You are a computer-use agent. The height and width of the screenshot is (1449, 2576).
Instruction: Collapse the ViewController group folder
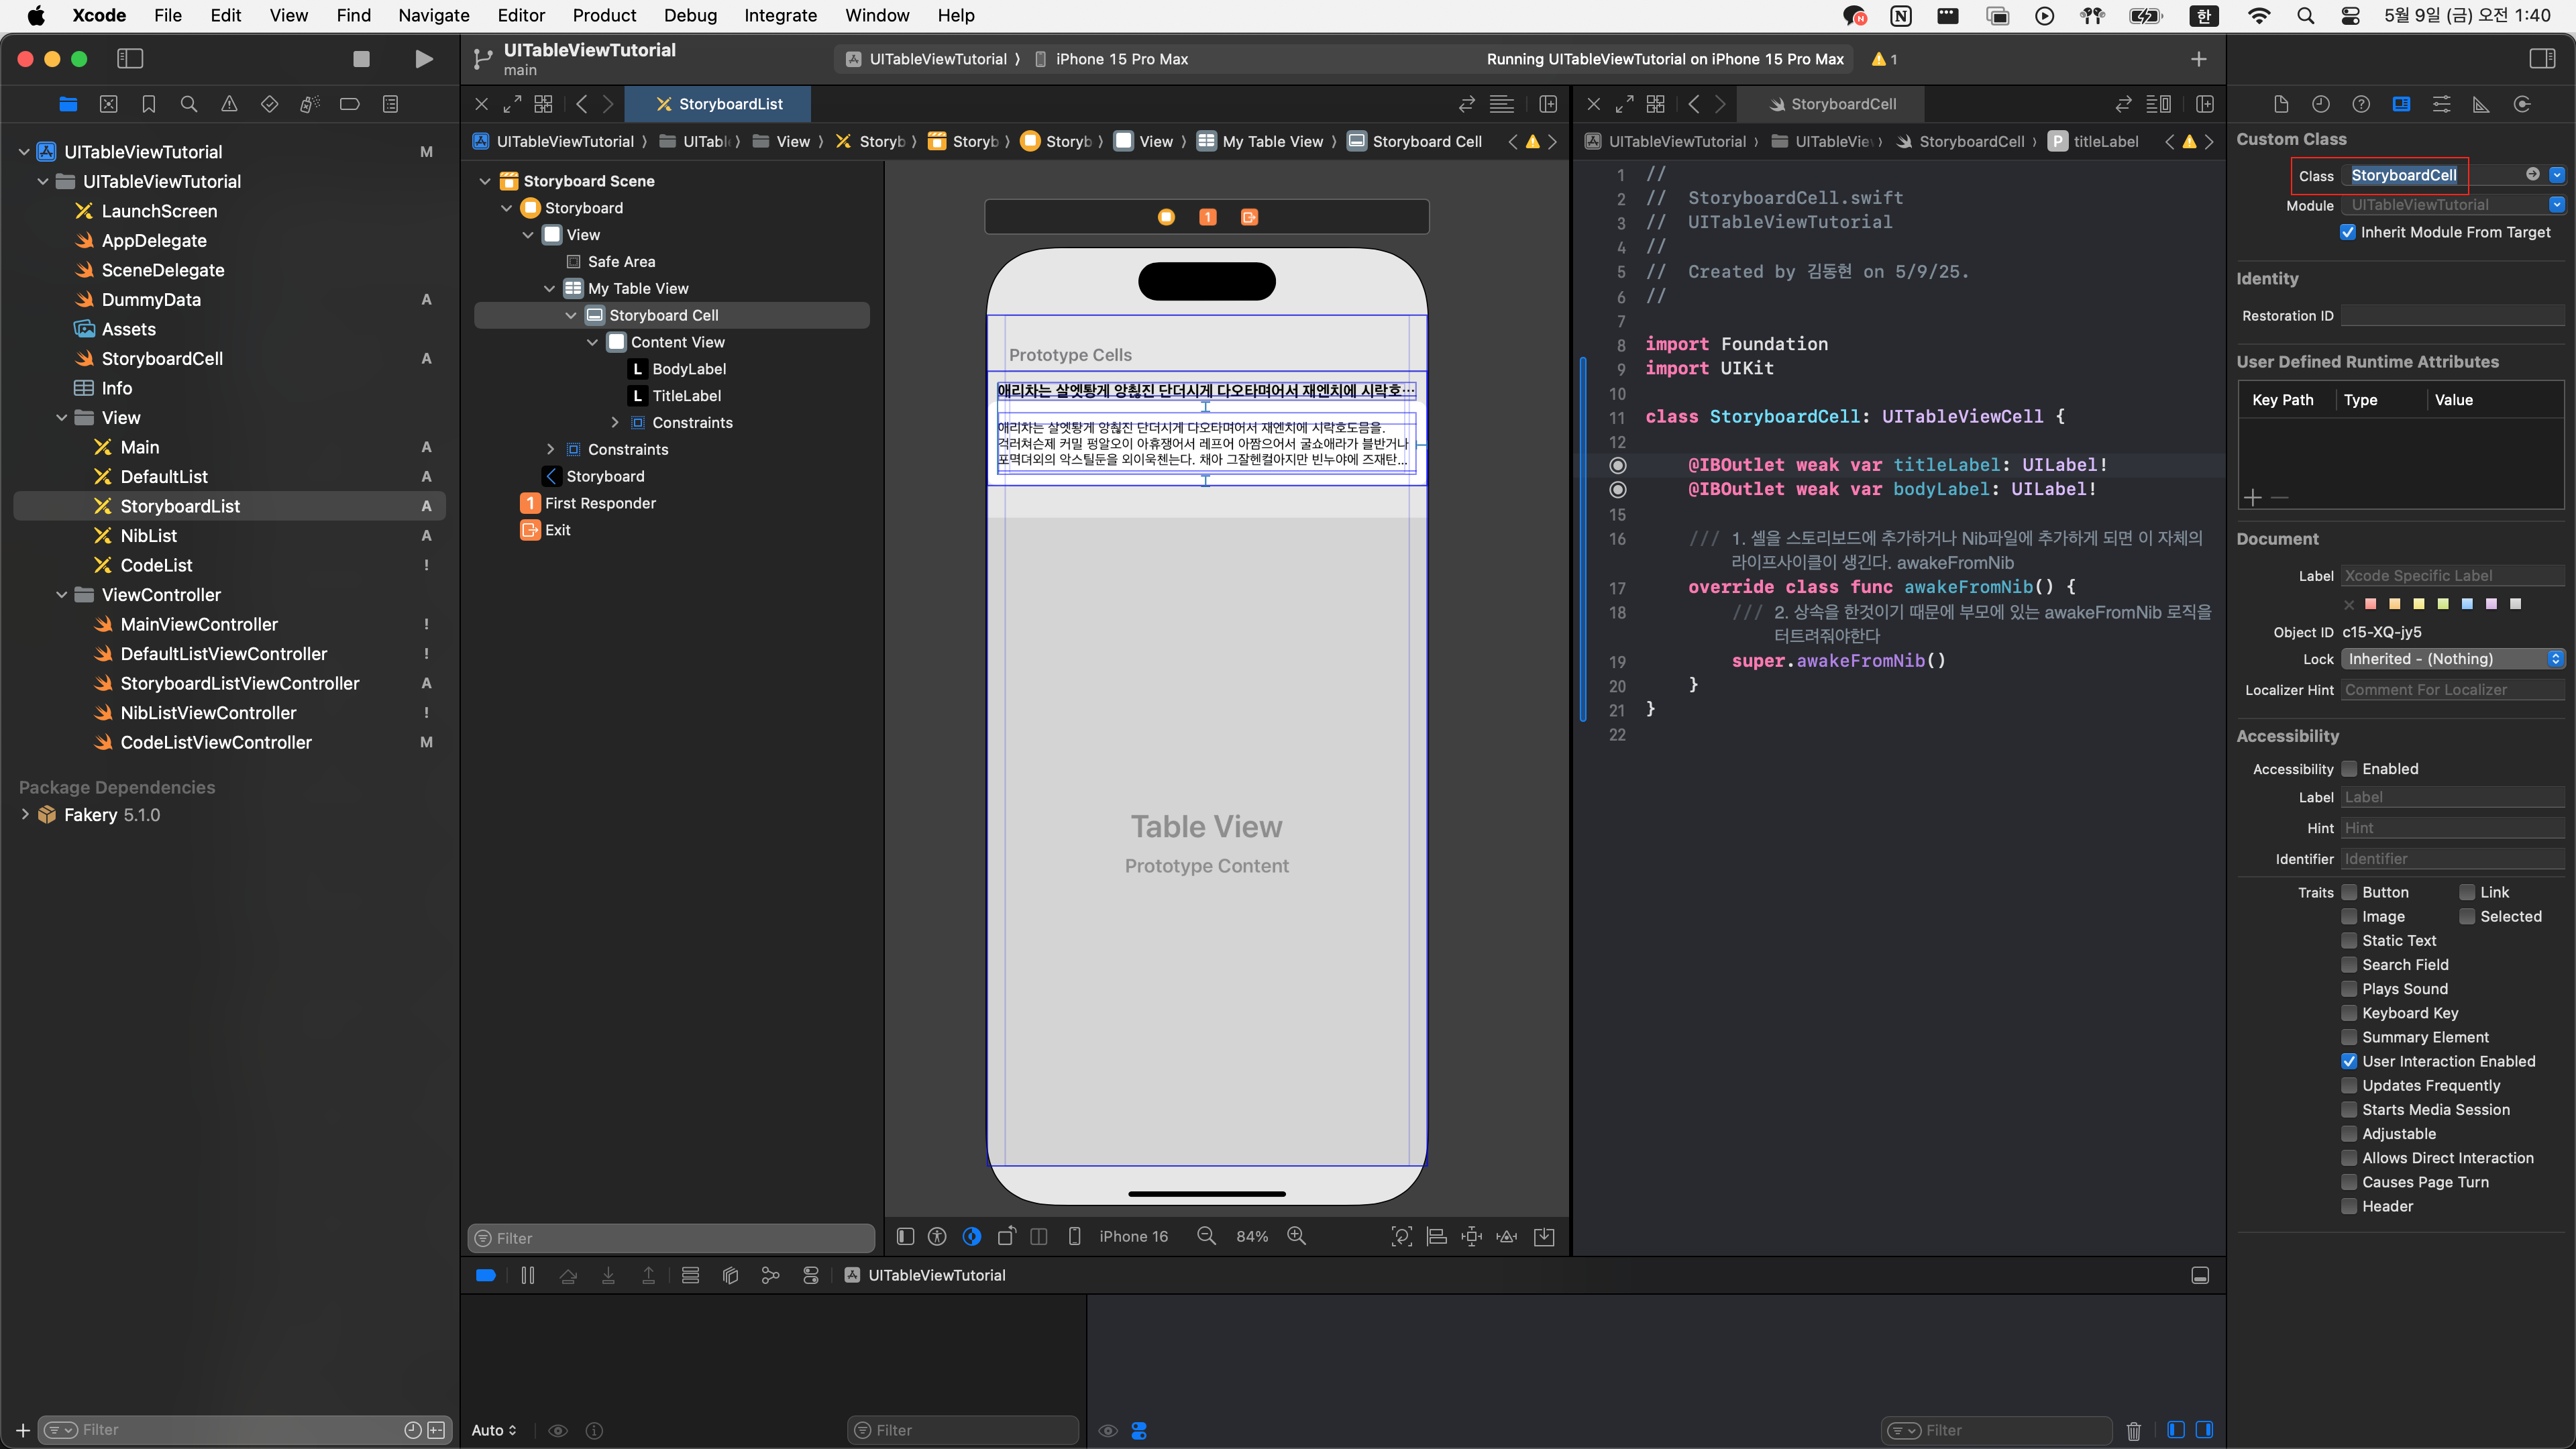[x=62, y=594]
